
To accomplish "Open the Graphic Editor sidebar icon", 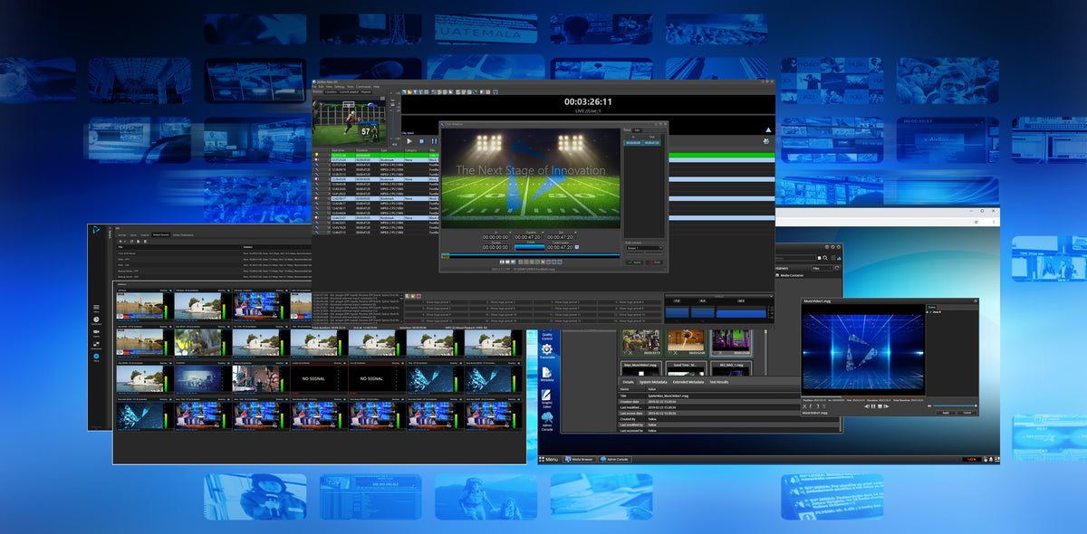I will tap(546, 396).
